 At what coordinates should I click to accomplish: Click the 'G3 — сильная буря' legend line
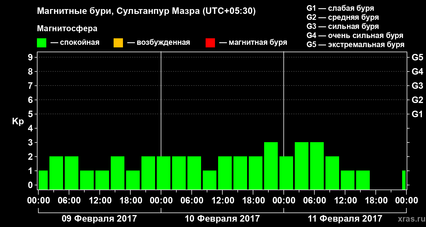(x=343, y=26)
